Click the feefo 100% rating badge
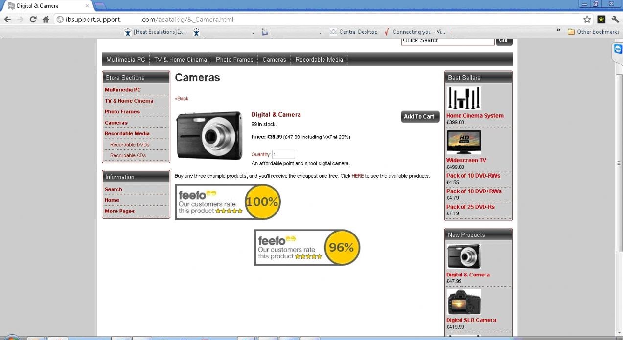 (228, 202)
